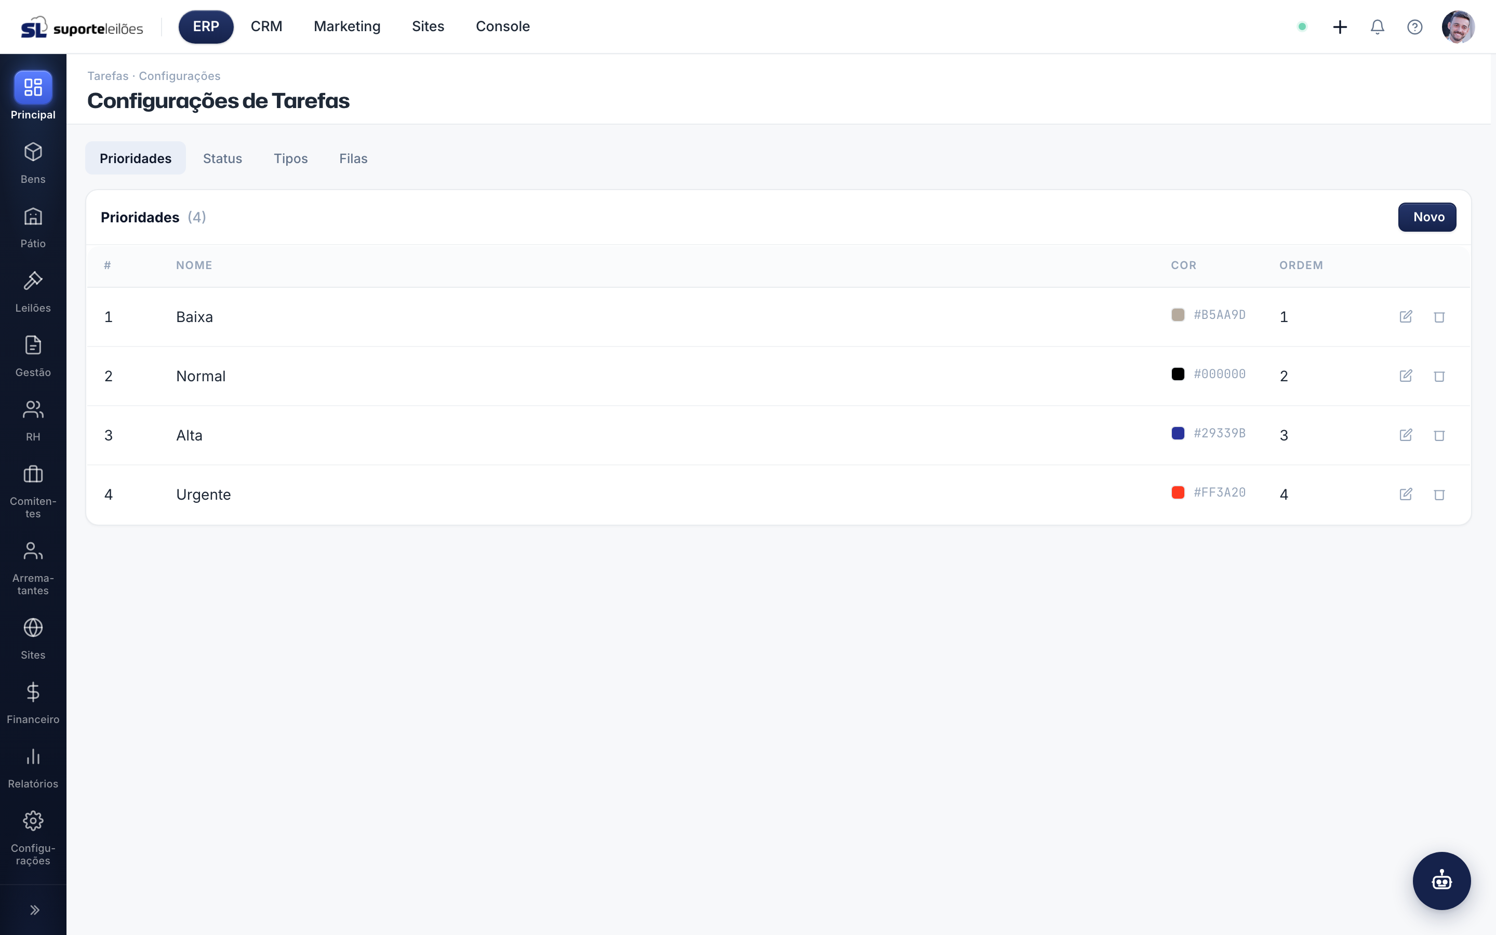The width and height of the screenshot is (1496, 935).
Task: Click the Baixa priority name
Action: 194,317
